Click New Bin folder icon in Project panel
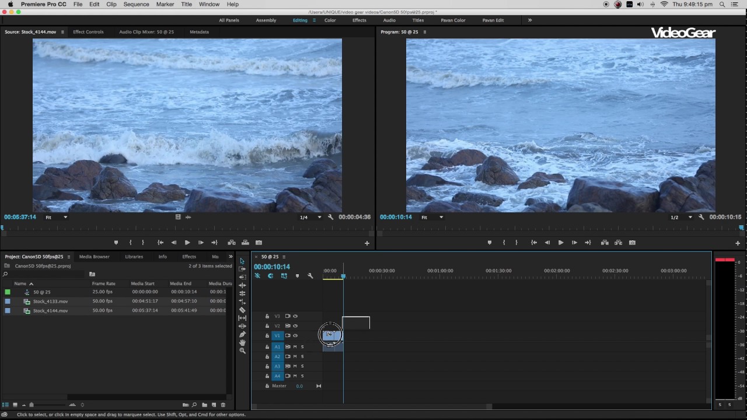747x420 pixels. click(x=204, y=405)
